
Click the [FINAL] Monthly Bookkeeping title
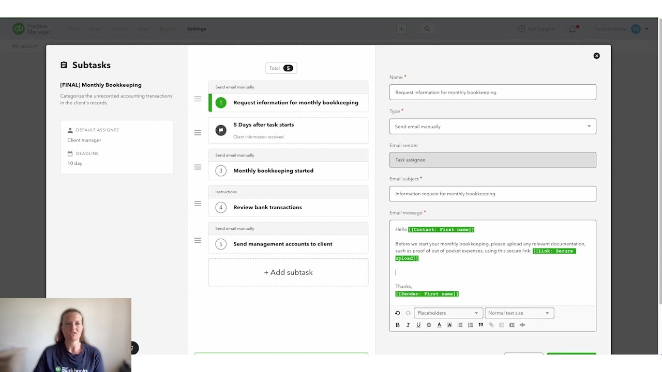pyautogui.click(x=101, y=85)
